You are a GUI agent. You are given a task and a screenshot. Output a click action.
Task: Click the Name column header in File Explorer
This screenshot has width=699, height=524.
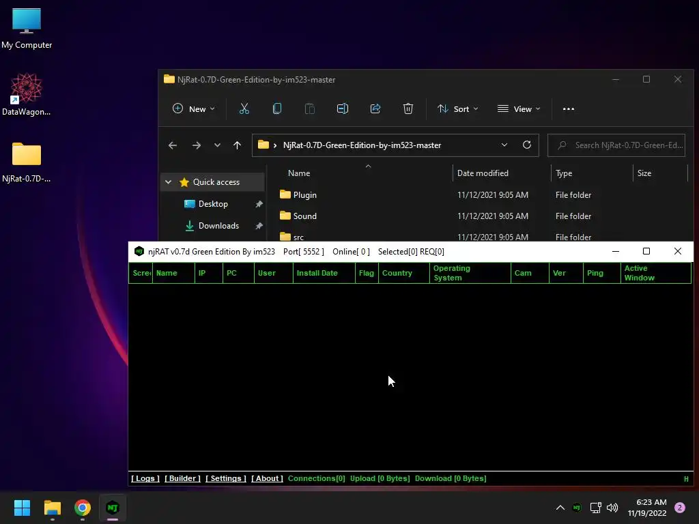[x=299, y=173]
